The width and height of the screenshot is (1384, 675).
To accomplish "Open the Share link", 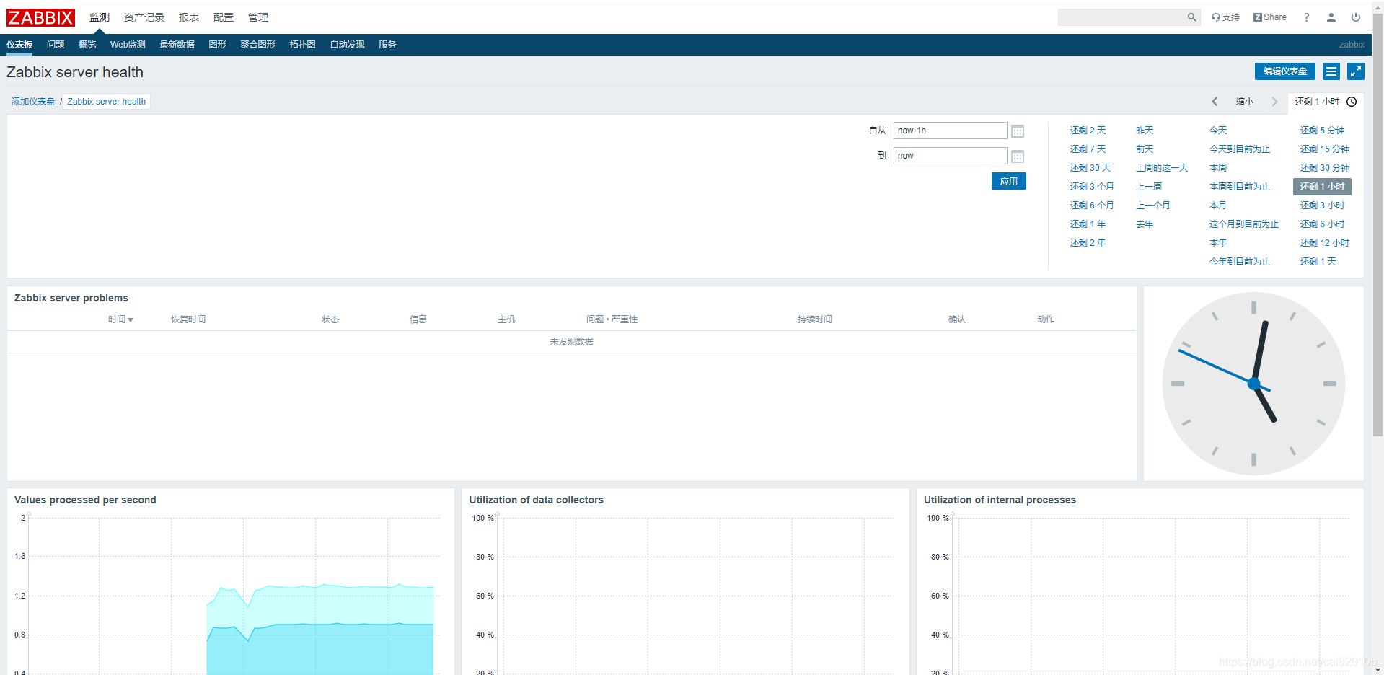I will [1270, 17].
